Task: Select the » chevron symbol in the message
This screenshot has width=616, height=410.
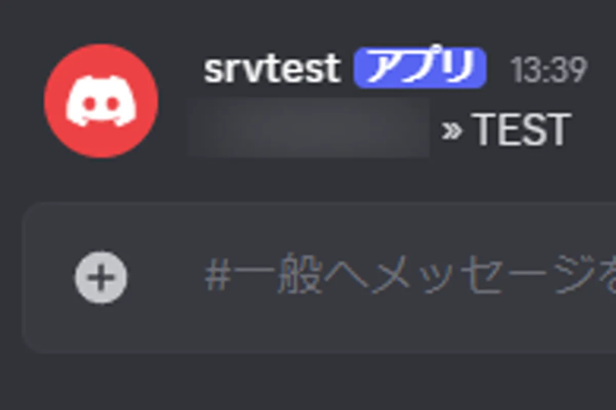Action: coord(452,130)
